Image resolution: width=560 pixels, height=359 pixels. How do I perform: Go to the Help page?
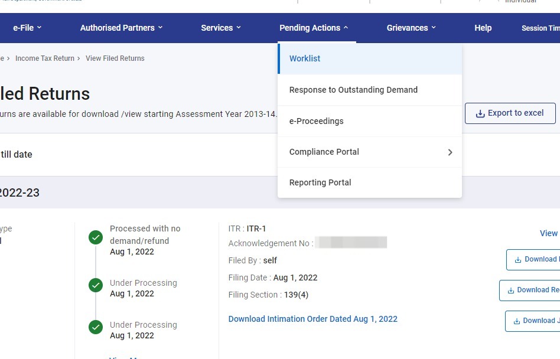tap(483, 28)
